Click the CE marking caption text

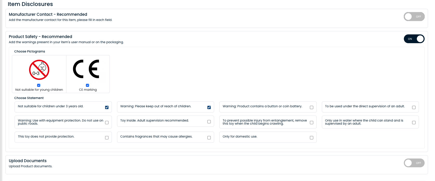pos(88,90)
